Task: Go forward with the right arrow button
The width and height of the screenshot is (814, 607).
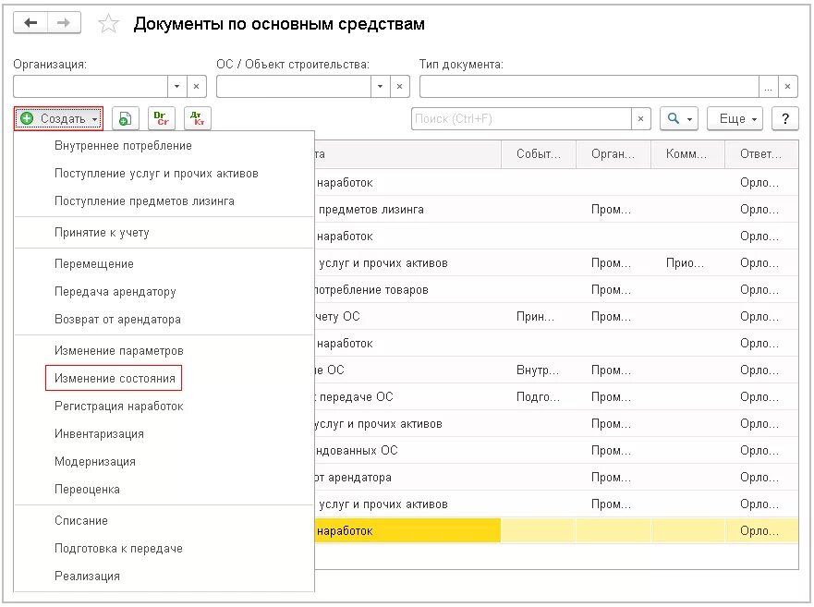Action: point(64,23)
